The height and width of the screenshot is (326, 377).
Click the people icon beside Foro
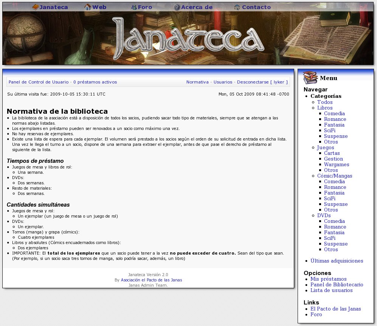pos(134,7)
